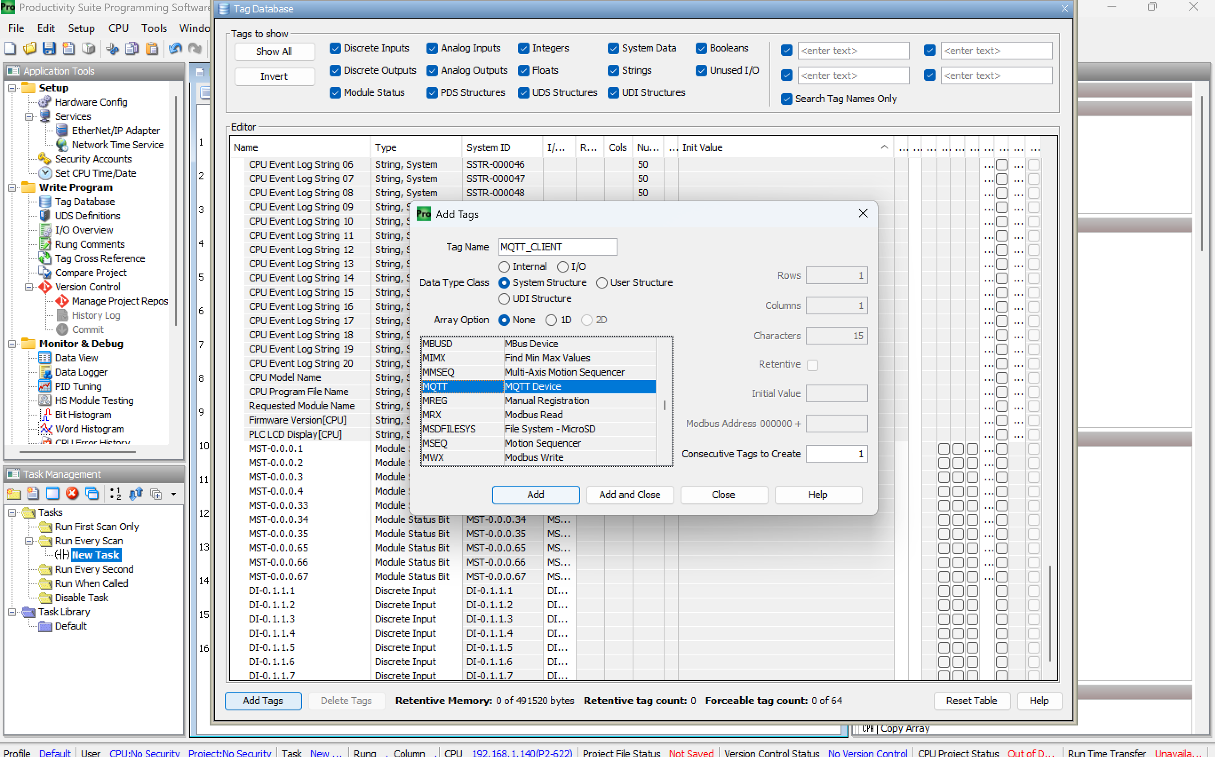The height and width of the screenshot is (757, 1215).
Task: Click the Undo arrow toolbar icon
Action: [x=175, y=48]
